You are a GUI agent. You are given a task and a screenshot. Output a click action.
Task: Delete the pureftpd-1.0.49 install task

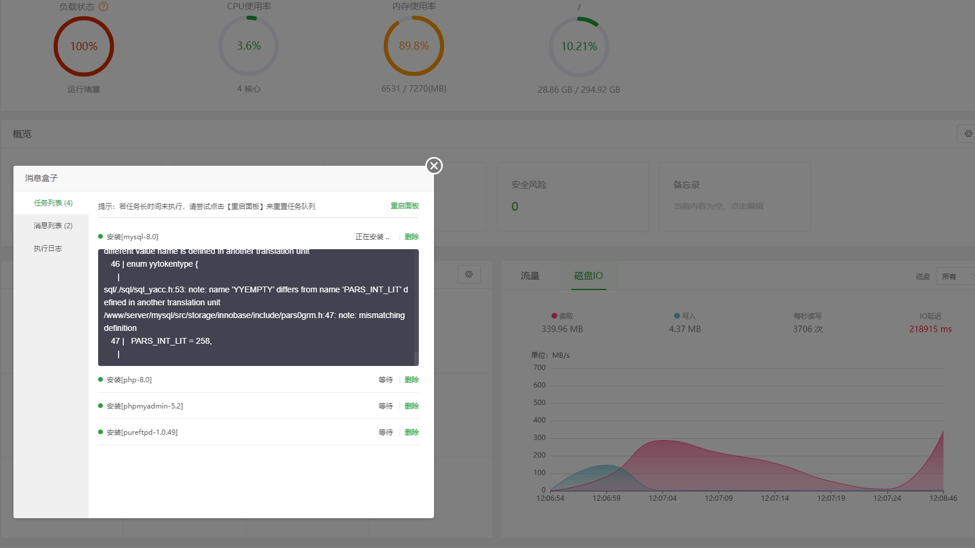[412, 432]
